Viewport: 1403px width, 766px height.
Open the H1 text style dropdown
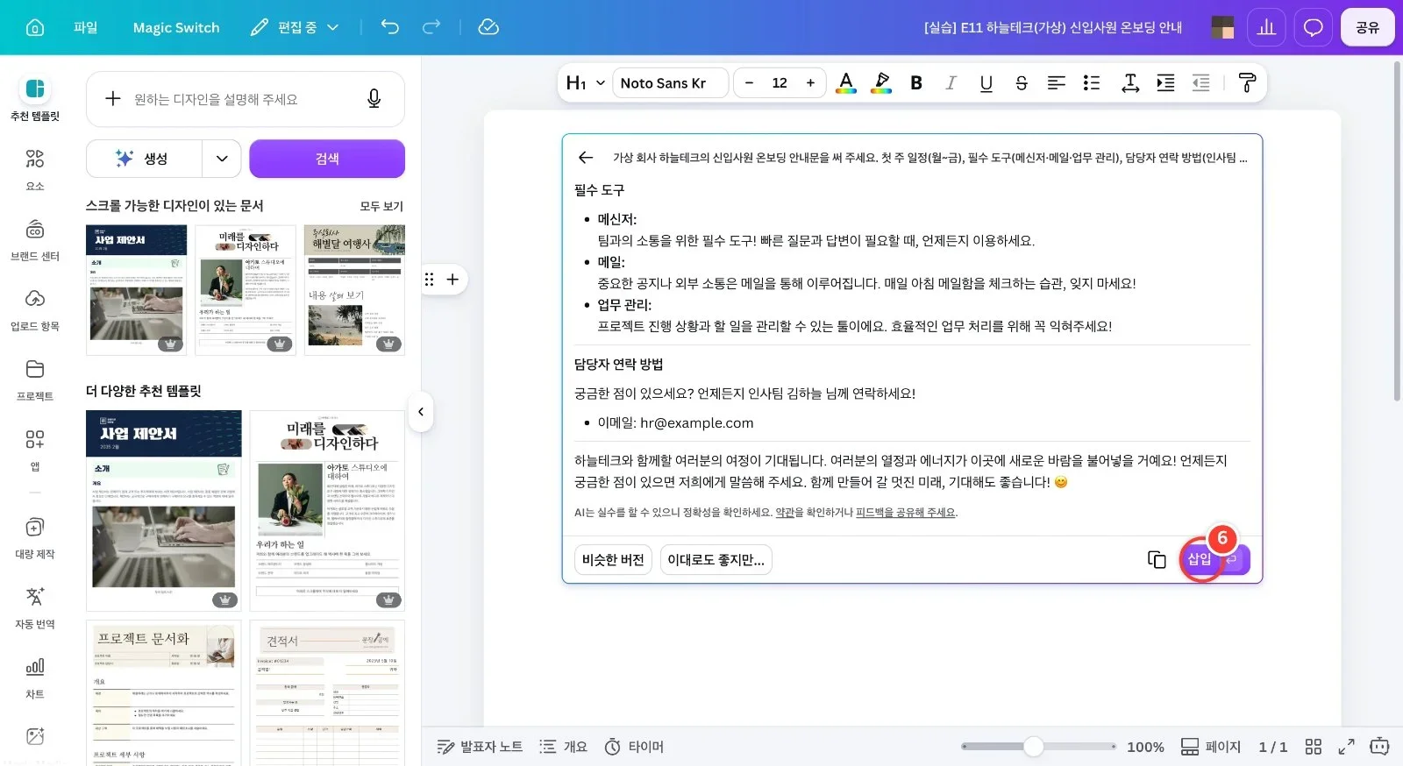click(x=585, y=83)
